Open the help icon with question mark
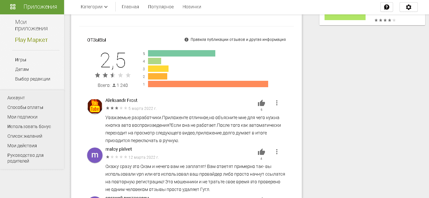This screenshot has width=429, height=198. coord(386,6)
